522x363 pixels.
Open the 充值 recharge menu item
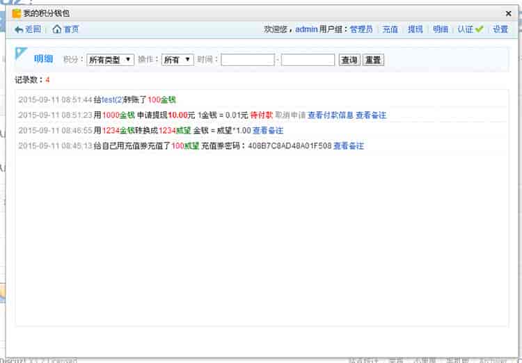390,29
